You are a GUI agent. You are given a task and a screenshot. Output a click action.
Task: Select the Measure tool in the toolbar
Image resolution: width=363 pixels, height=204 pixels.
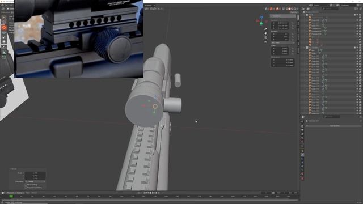click(4, 52)
